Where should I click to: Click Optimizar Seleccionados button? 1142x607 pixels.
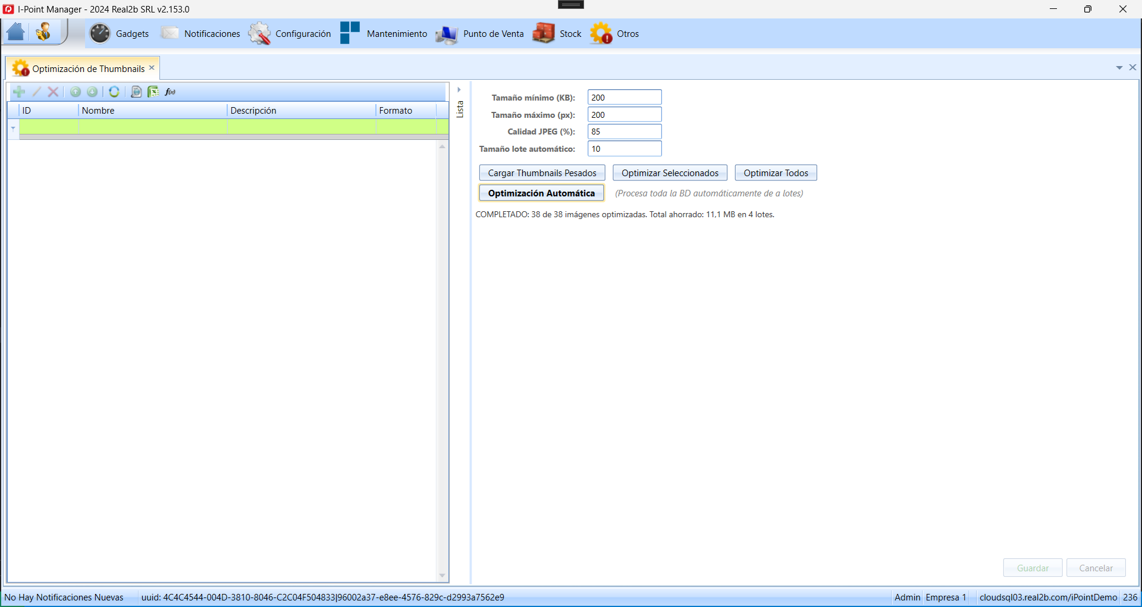click(670, 173)
